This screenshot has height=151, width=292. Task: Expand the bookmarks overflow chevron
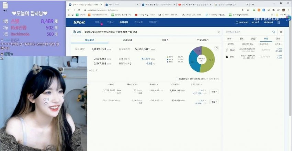click(x=272, y=15)
